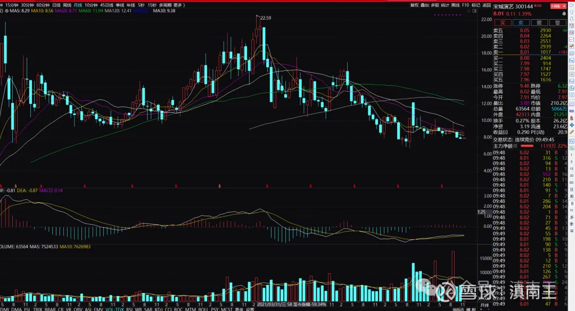Click the 叠加 overlay button
575x311 pixels.
(425, 5)
